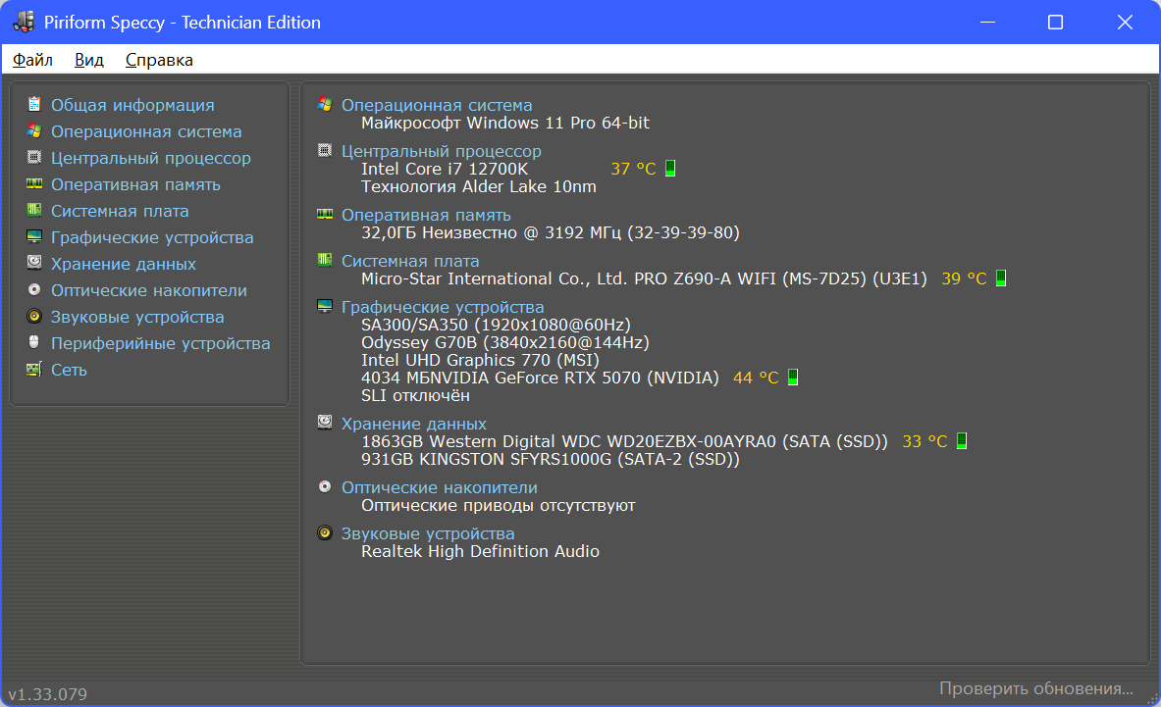Click the monitor icon beside sidebar Графические устройства
Image resolution: width=1161 pixels, height=707 pixels.
click(34, 236)
